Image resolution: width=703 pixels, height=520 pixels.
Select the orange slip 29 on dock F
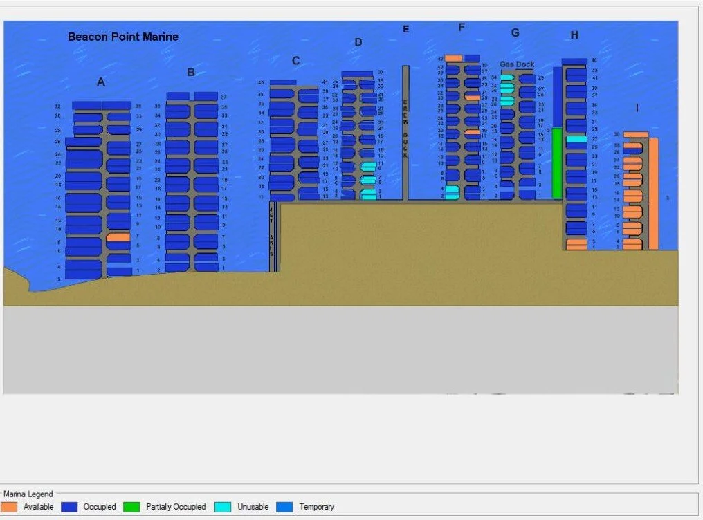click(473, 98)
